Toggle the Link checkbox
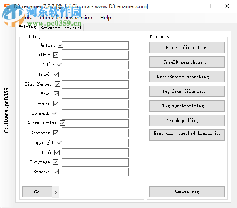 click(57, 152)
